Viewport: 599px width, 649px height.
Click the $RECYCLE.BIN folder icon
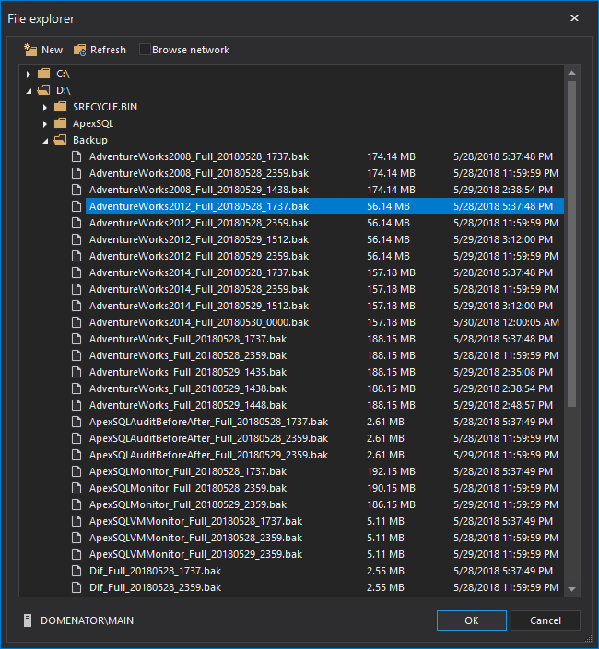61,107
